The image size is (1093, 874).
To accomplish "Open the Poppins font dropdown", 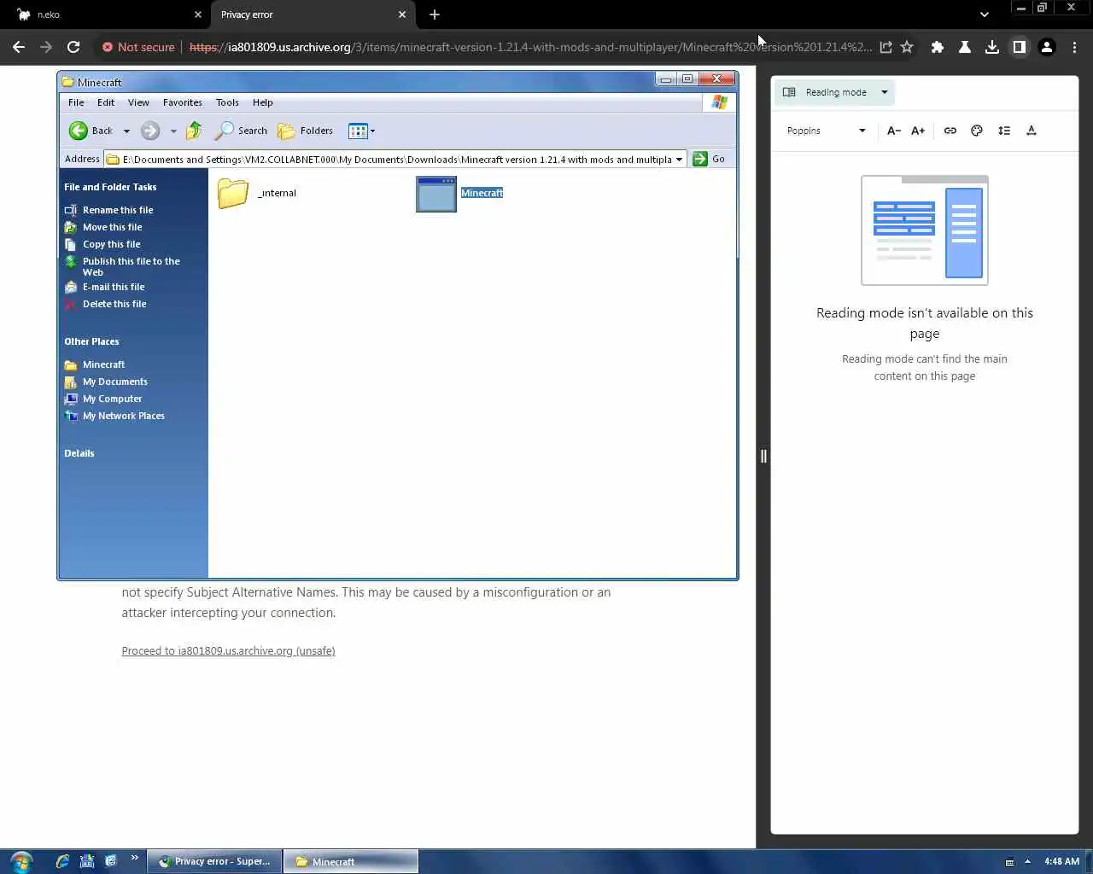I will coord(826,131).
